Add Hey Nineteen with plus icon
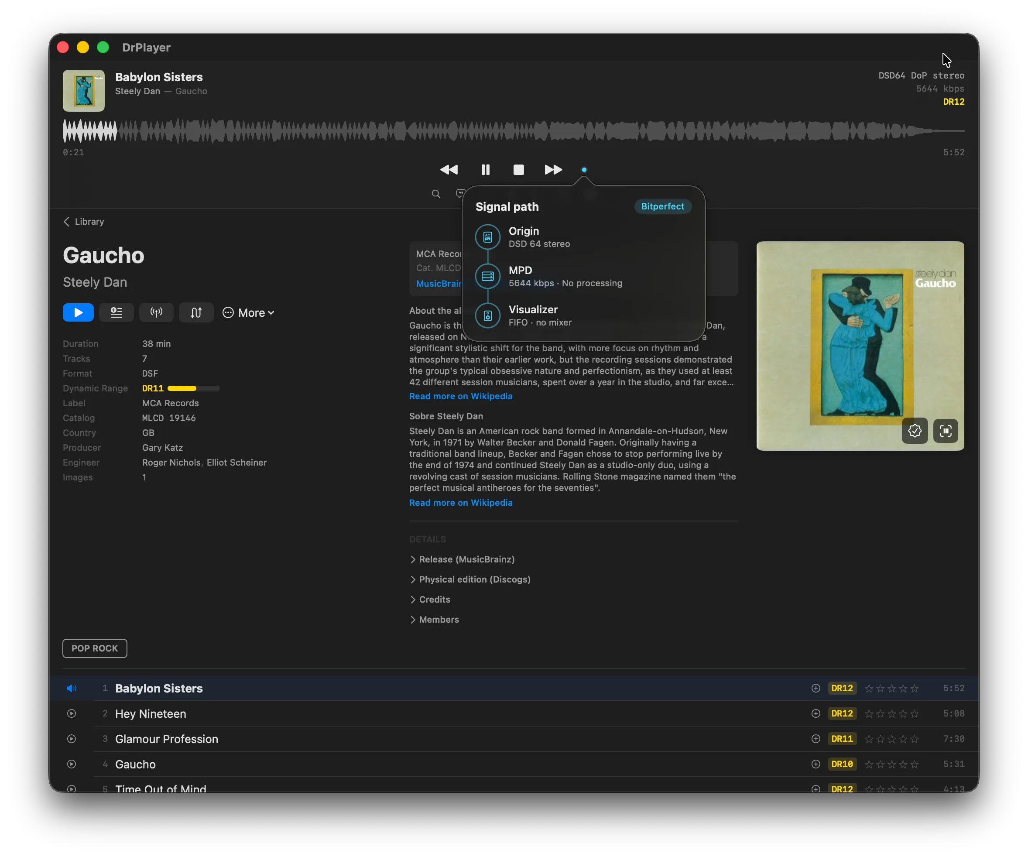The height and width of the screenshot is (857, 1028). [x=816, y=713]
